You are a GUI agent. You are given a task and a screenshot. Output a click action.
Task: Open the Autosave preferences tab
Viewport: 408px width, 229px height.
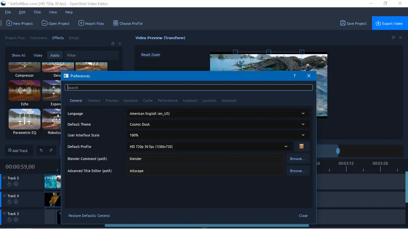click(131, 101)
